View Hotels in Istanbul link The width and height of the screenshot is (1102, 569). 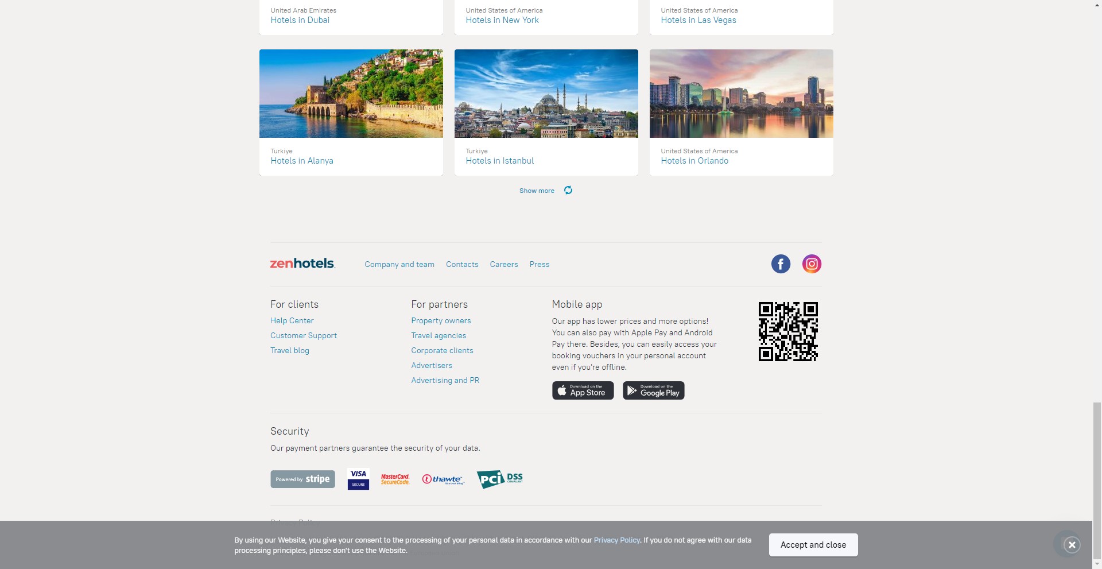click(x=500, y=161)
